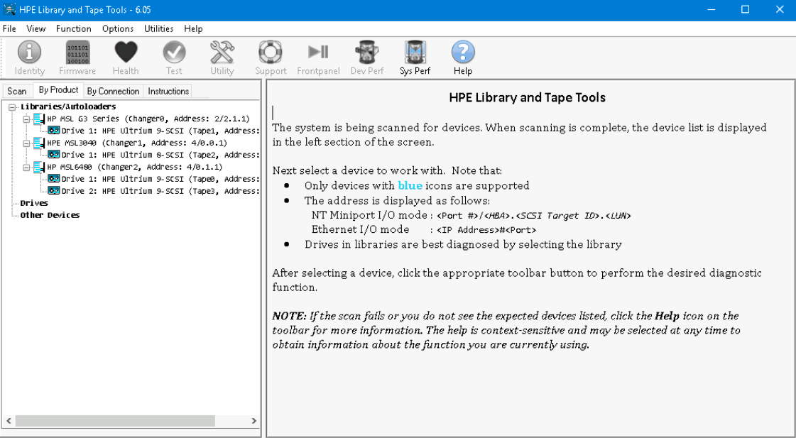Click the application icon in title bar
Viewport: 796px width, 438px height.
click(x=10, y=10)
